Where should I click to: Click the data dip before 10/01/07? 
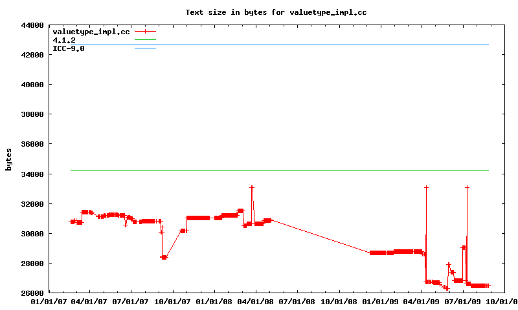(x=164, y=257)
